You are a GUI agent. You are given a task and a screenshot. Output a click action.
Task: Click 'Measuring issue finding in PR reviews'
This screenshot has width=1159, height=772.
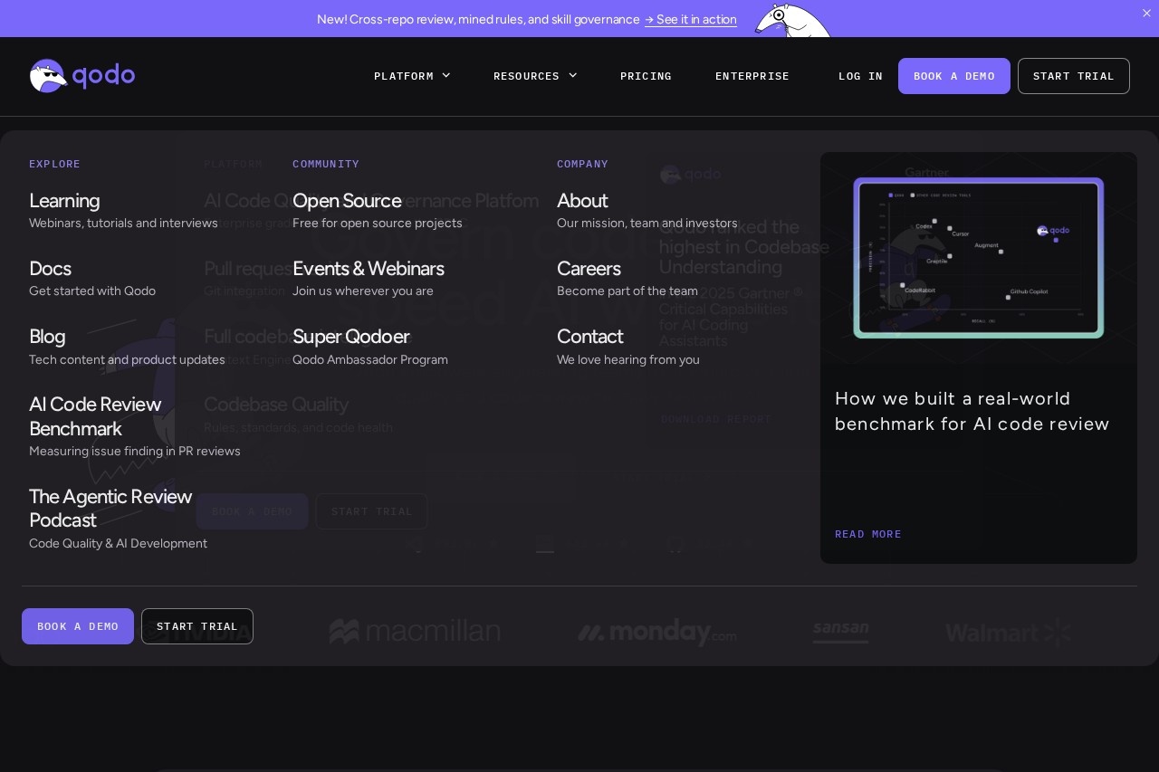(135, 451)
